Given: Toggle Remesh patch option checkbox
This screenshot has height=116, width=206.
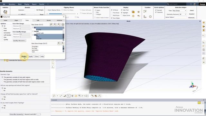Looking at the screenshot, I should (x=156, y=10).
